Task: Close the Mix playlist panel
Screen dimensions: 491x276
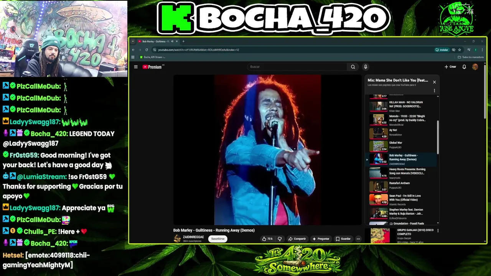Action: coord(434,82)
